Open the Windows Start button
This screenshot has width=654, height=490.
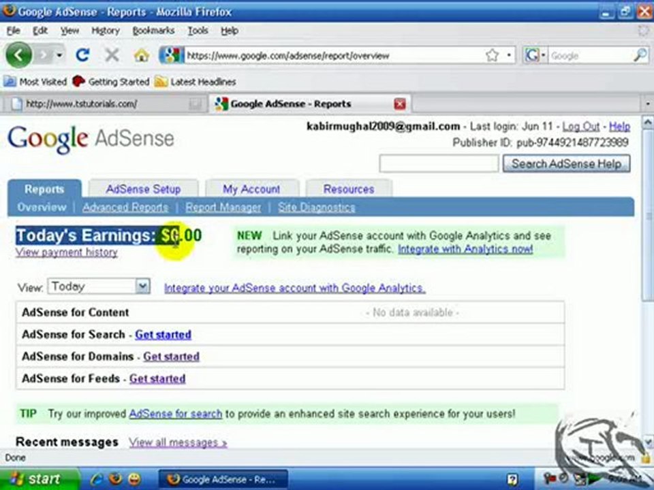coord(40,478)
